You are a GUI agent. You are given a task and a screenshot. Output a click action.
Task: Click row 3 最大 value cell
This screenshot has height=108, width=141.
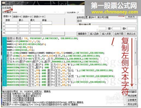click(x=35, y=30)
